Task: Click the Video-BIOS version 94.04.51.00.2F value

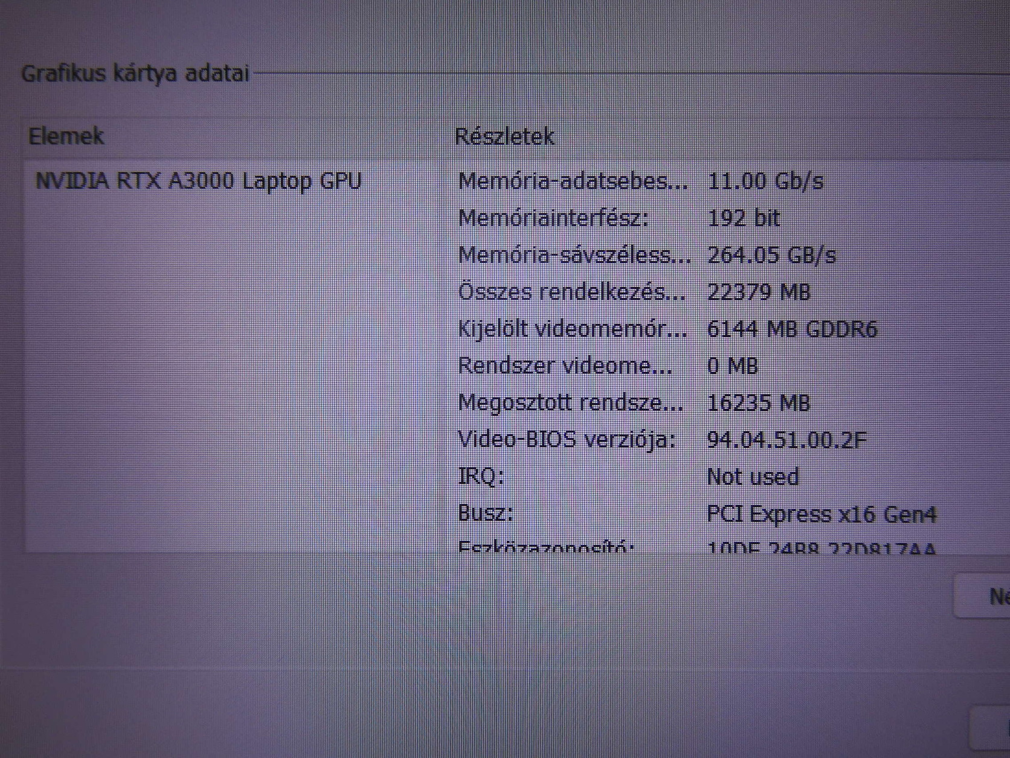Action: 786,439
